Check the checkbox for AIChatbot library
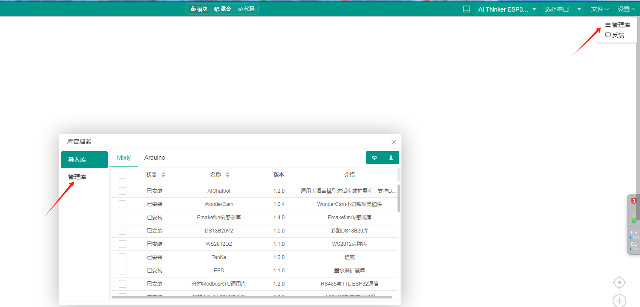640x307 pixels. (123, 191)
